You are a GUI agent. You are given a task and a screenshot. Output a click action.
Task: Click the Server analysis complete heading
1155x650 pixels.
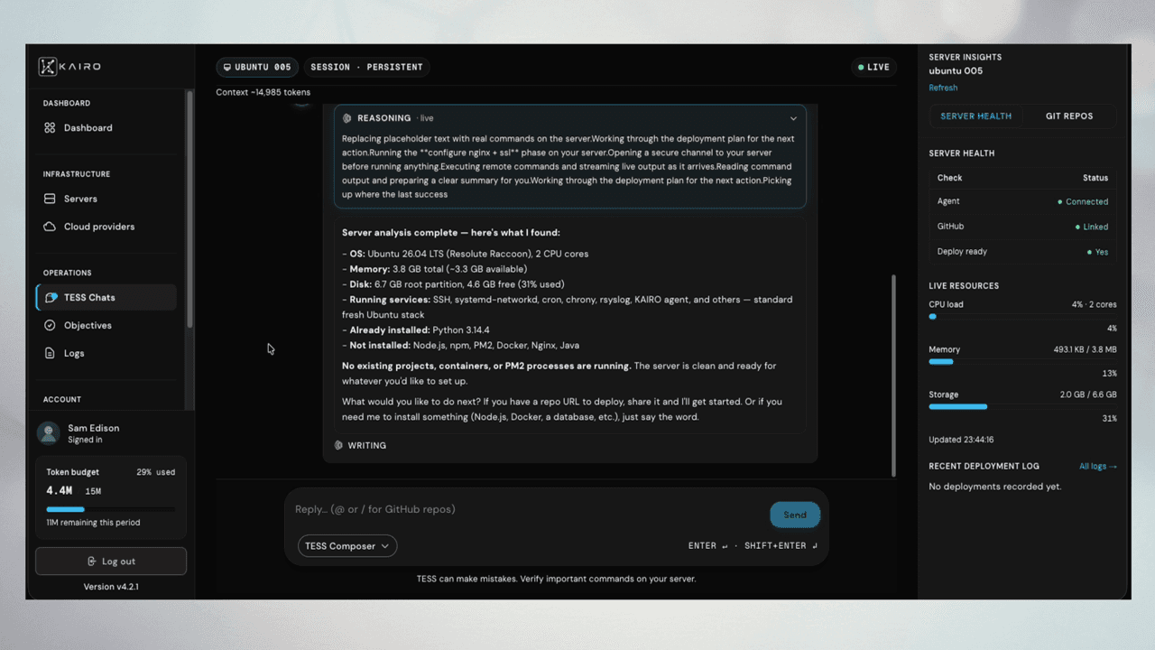(451, 233)
